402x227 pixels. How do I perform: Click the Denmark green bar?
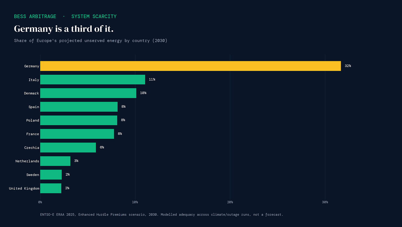coord(88,93)
